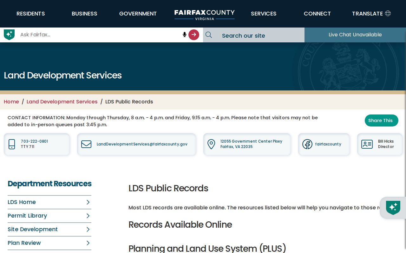Open the Residents menu

[x=31, y=14]
